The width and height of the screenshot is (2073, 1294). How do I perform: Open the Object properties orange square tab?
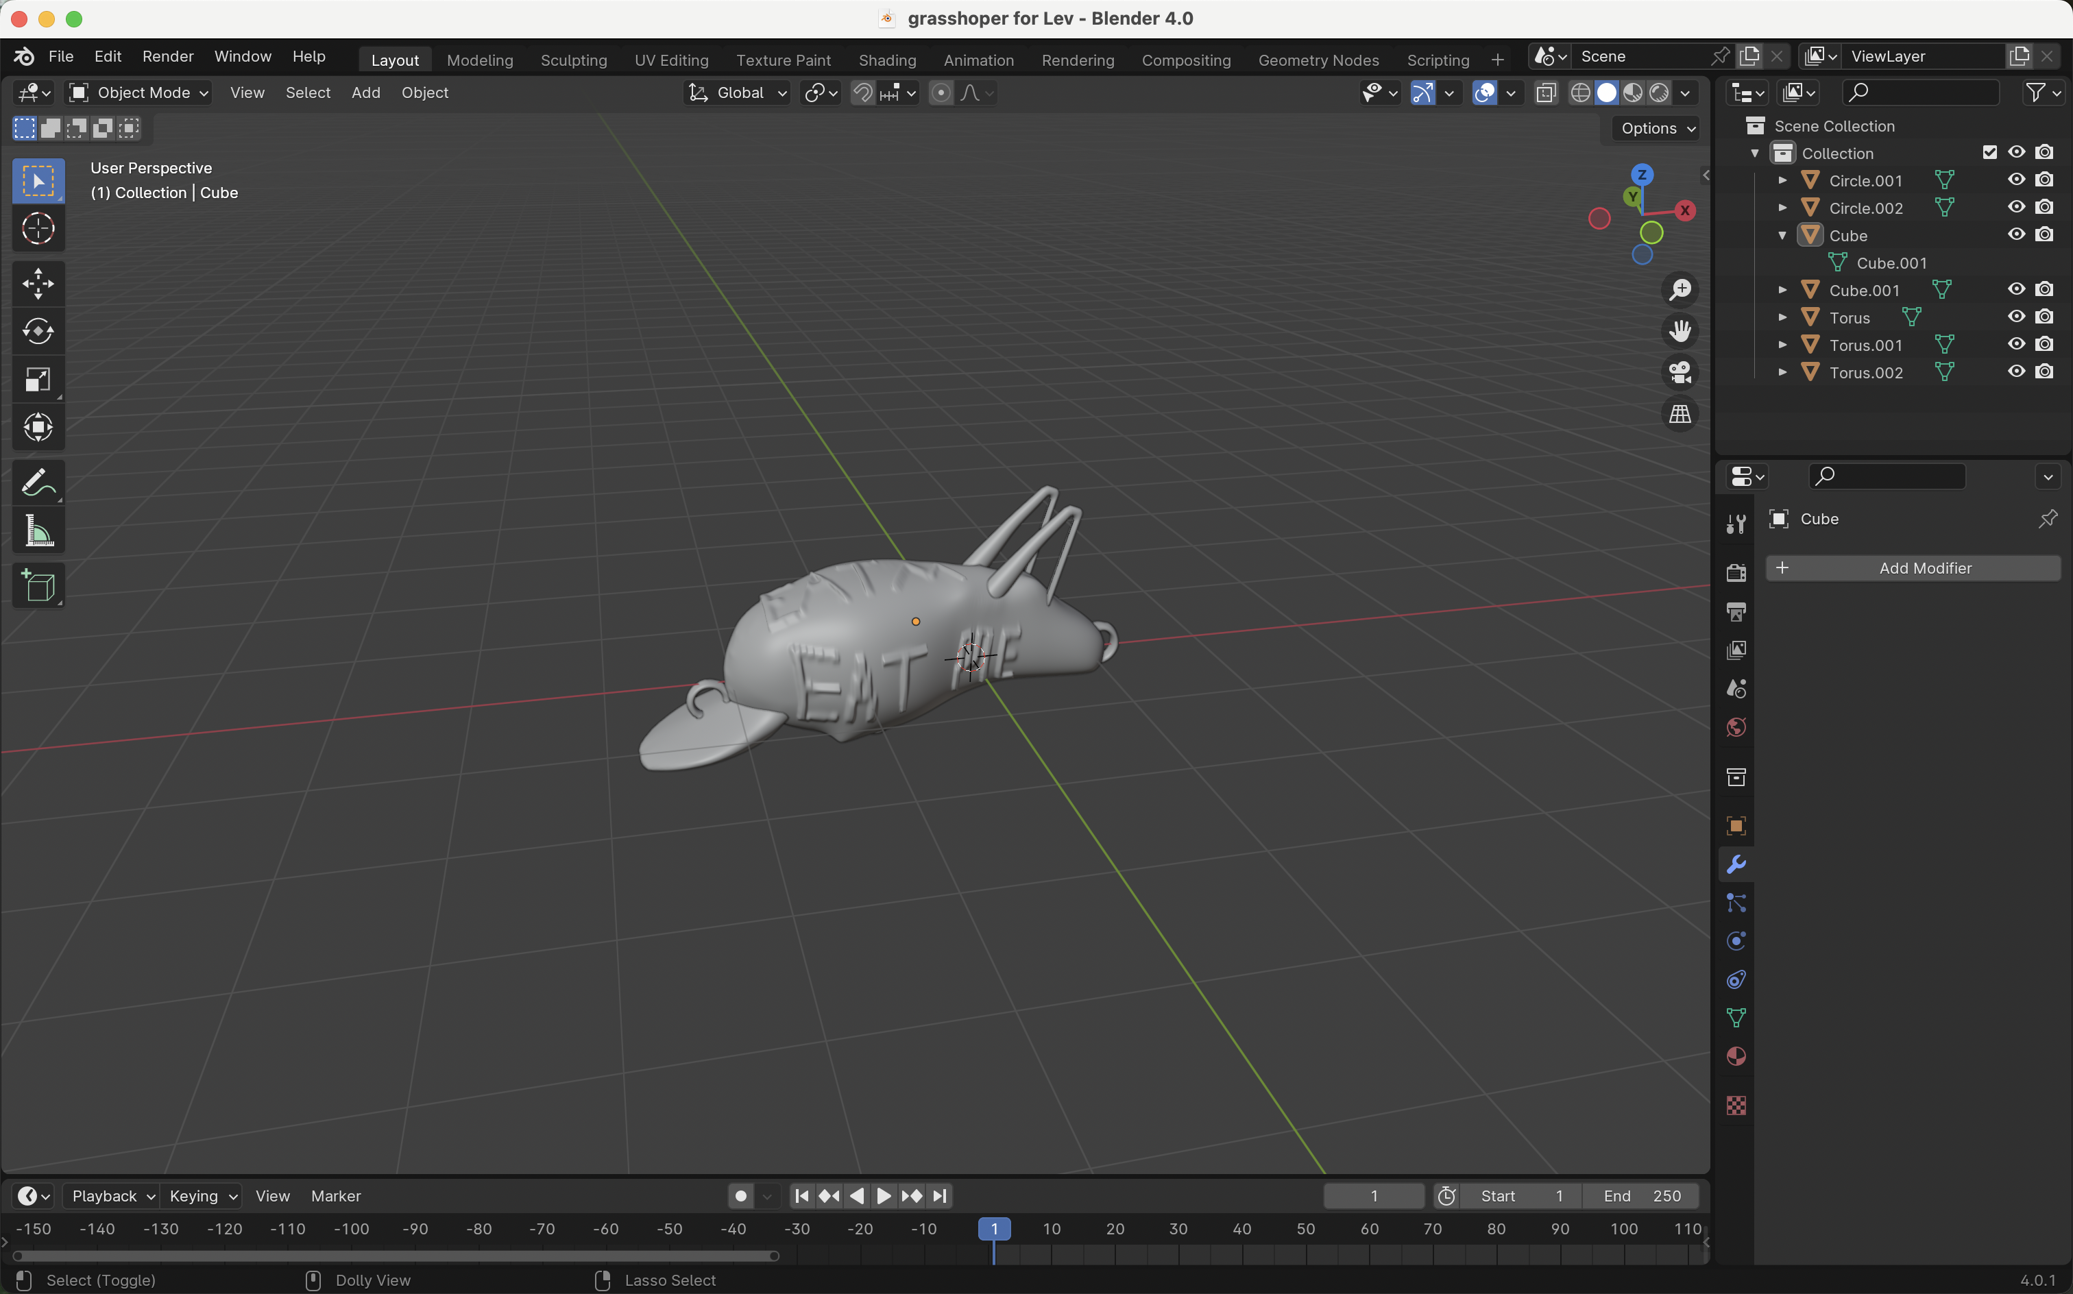(x=1736, y=827)
